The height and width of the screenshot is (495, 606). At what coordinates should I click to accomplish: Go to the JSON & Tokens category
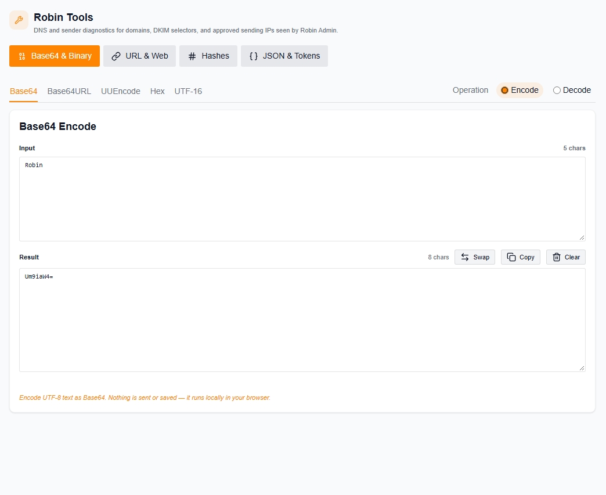tap(284, 56)
